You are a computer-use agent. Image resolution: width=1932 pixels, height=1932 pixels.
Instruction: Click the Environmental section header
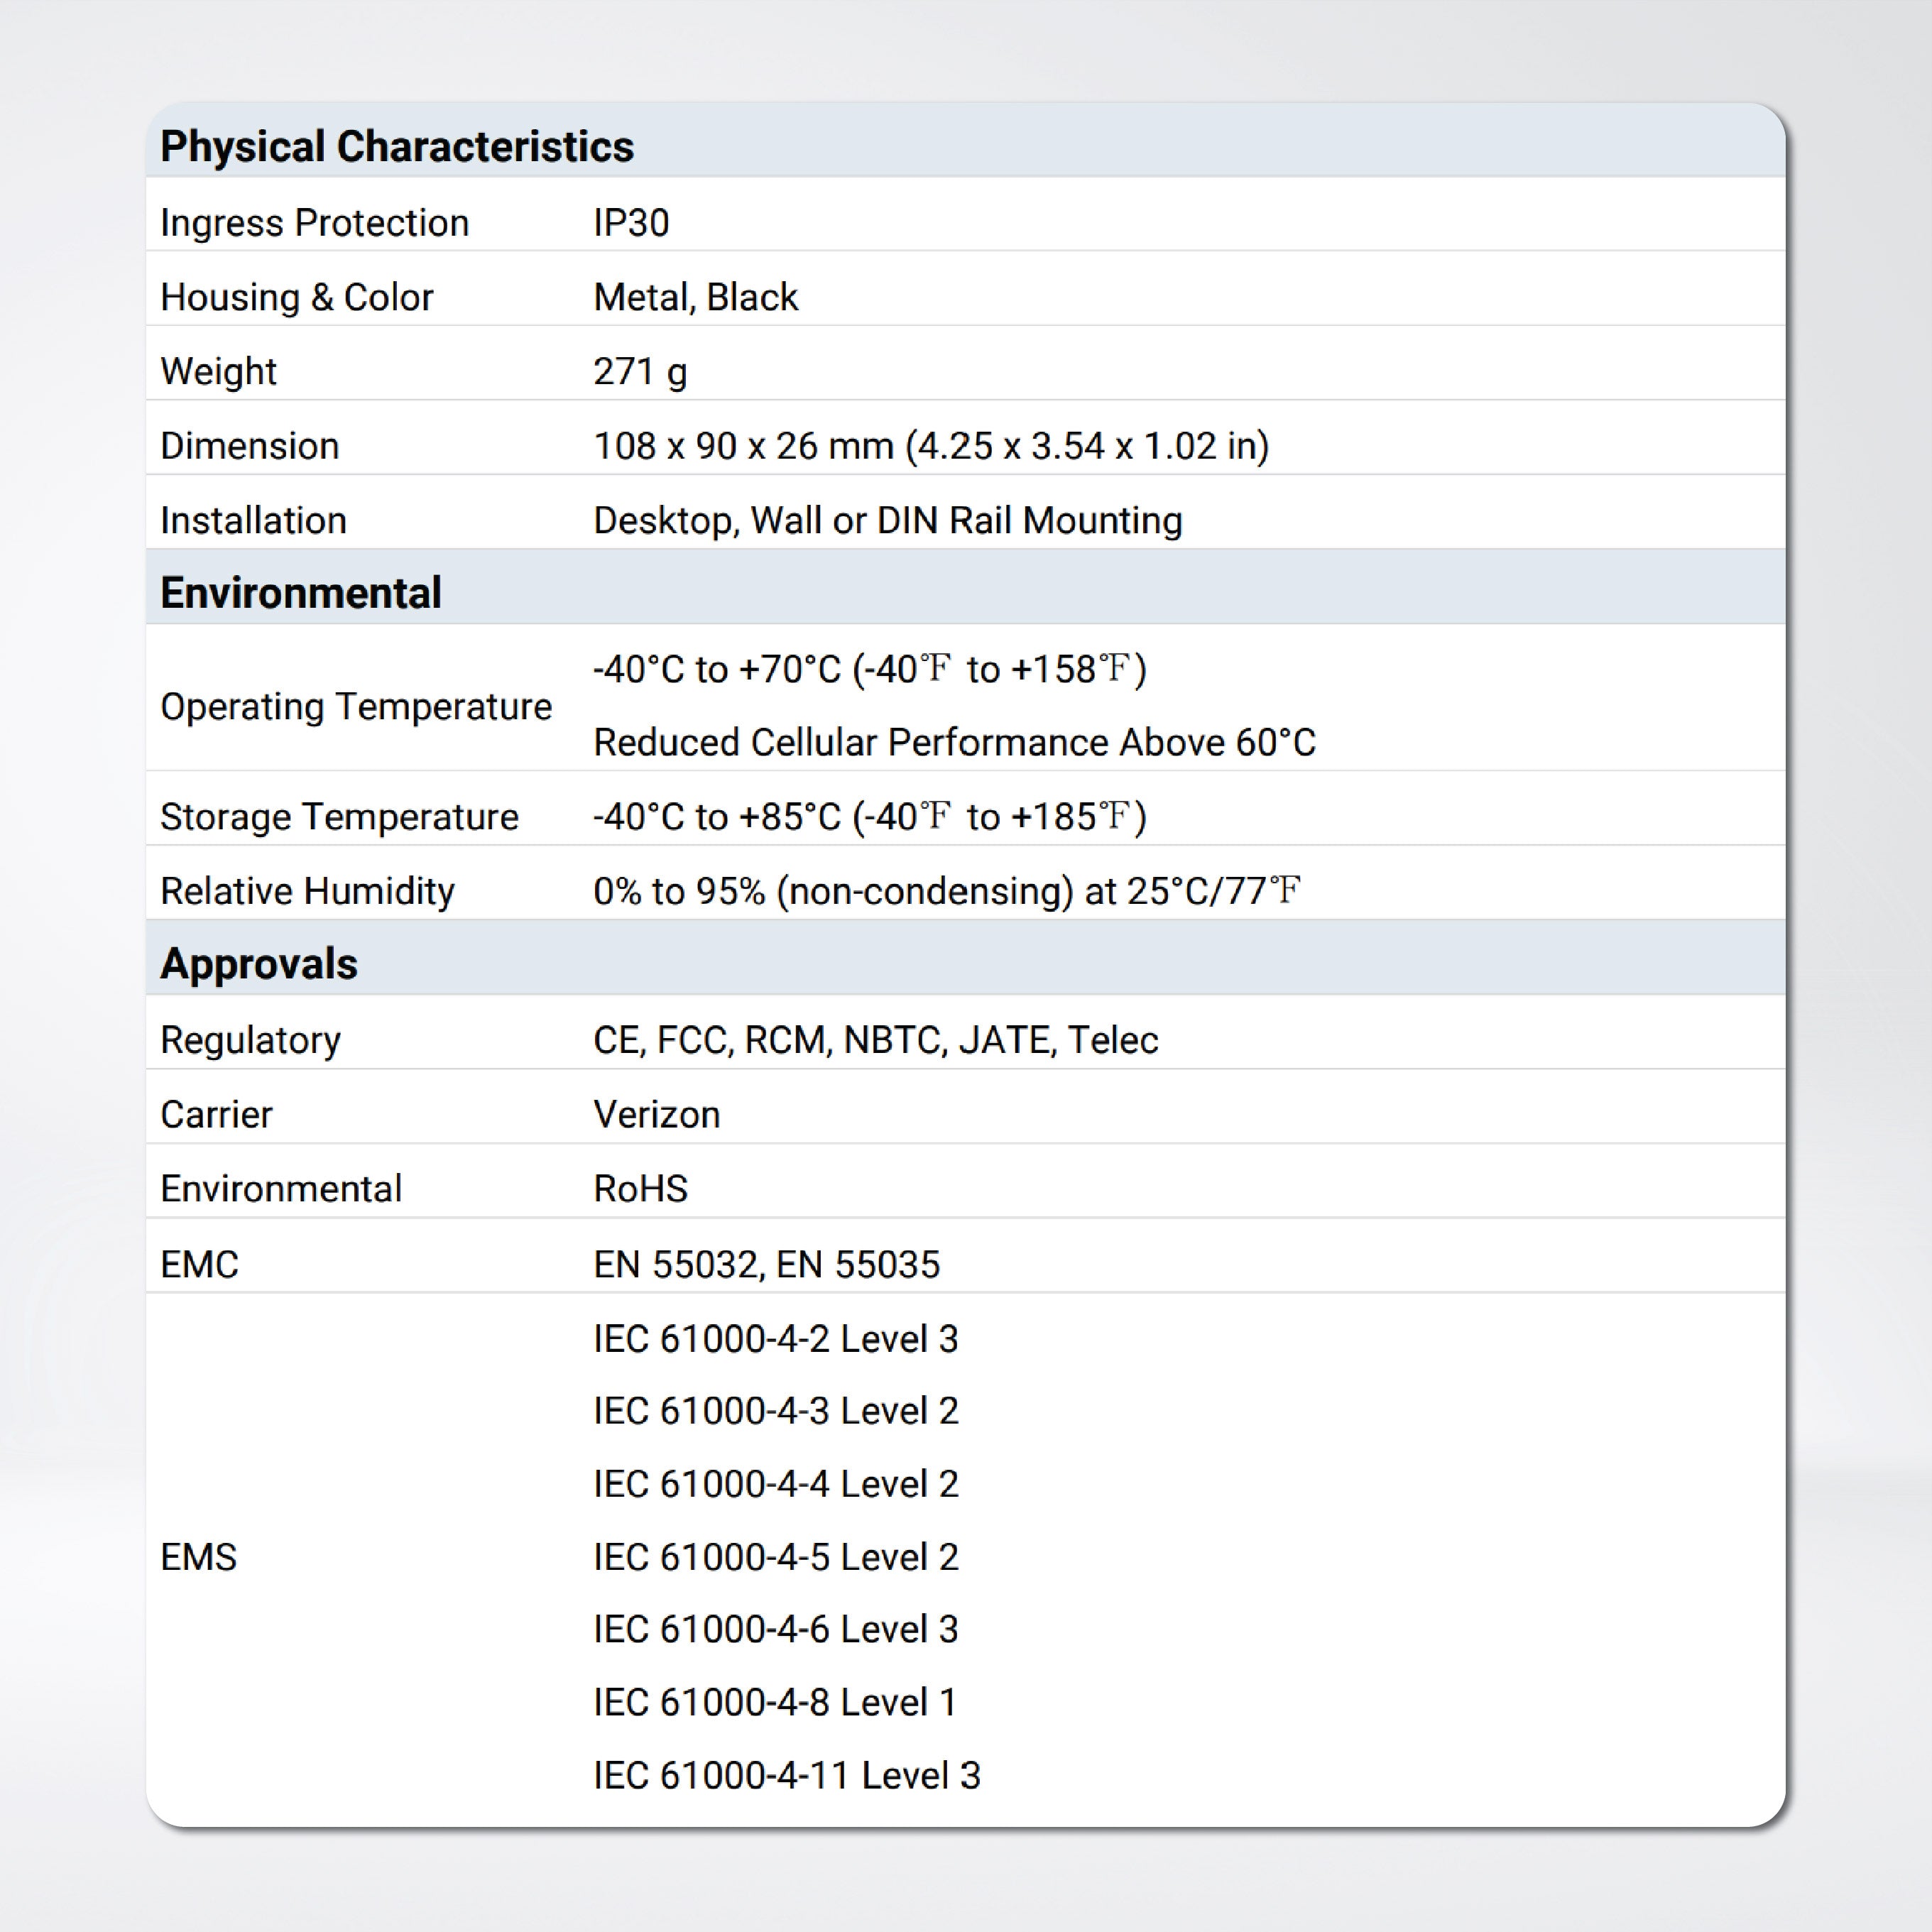pyautogui.click(x=300, y=593)
